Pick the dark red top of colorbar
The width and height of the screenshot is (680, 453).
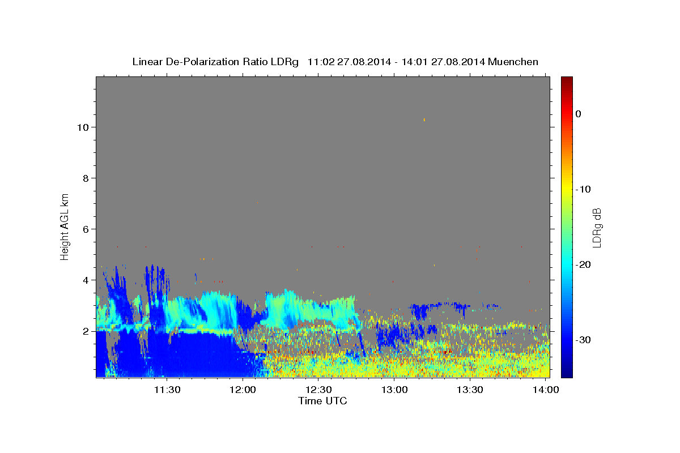point(567,80)
